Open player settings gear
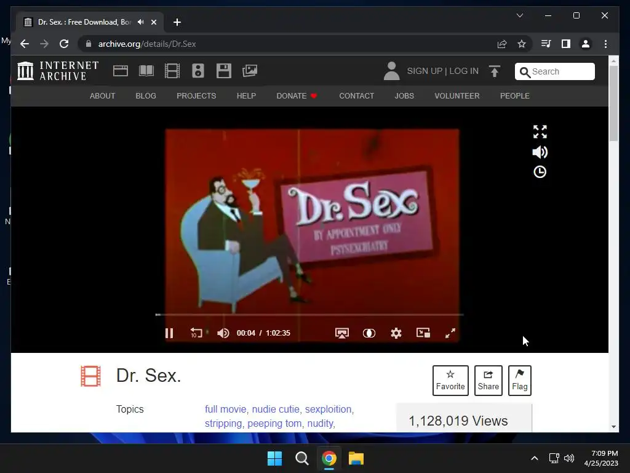630x473 pixels. [396, 333]
